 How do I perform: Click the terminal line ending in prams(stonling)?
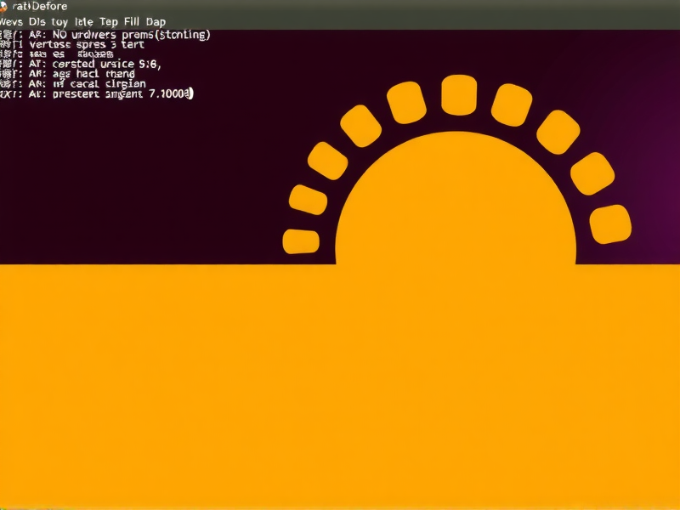coord(119,35)
